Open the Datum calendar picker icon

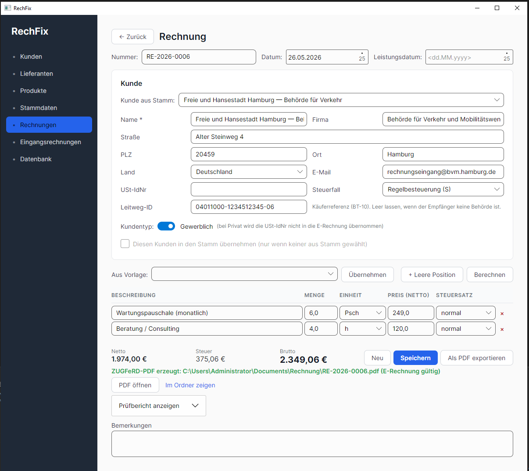point(362,57)
